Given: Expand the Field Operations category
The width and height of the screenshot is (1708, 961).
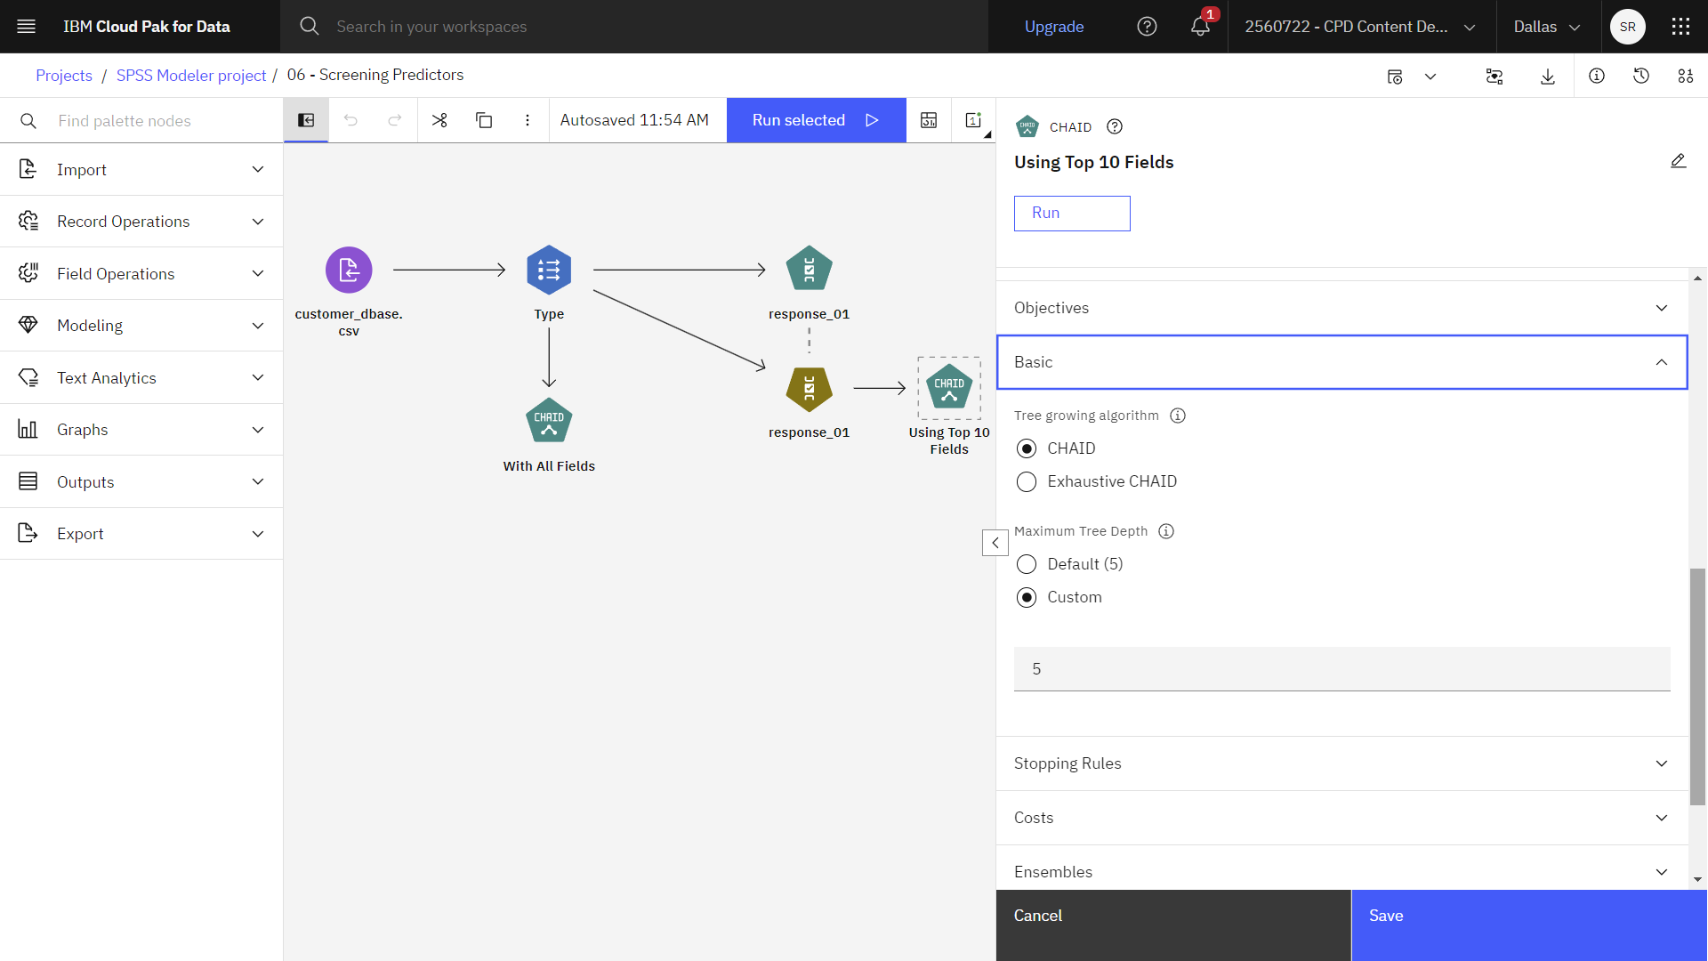Looking at the screenshot, I should 141,274.
